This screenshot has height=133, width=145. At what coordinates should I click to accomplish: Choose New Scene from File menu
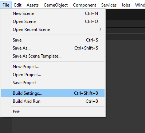click(x=53, y=13)
